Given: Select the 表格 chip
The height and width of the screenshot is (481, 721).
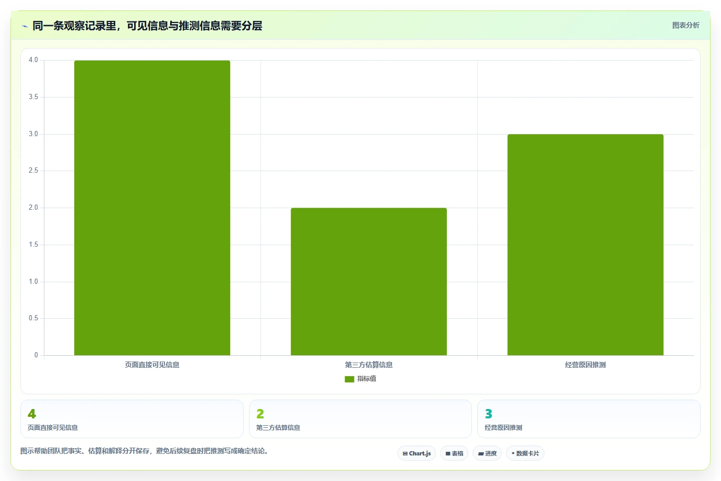Looking at the screenshot, I should click(x=454, y=453).
